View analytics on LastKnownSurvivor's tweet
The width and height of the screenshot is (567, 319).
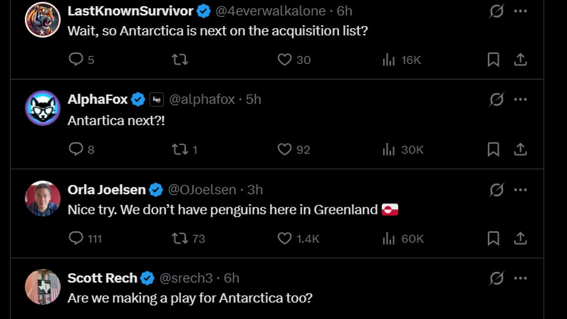pos(389,60)
